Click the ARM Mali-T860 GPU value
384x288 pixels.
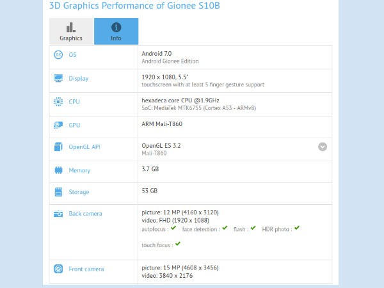point(162,124)
